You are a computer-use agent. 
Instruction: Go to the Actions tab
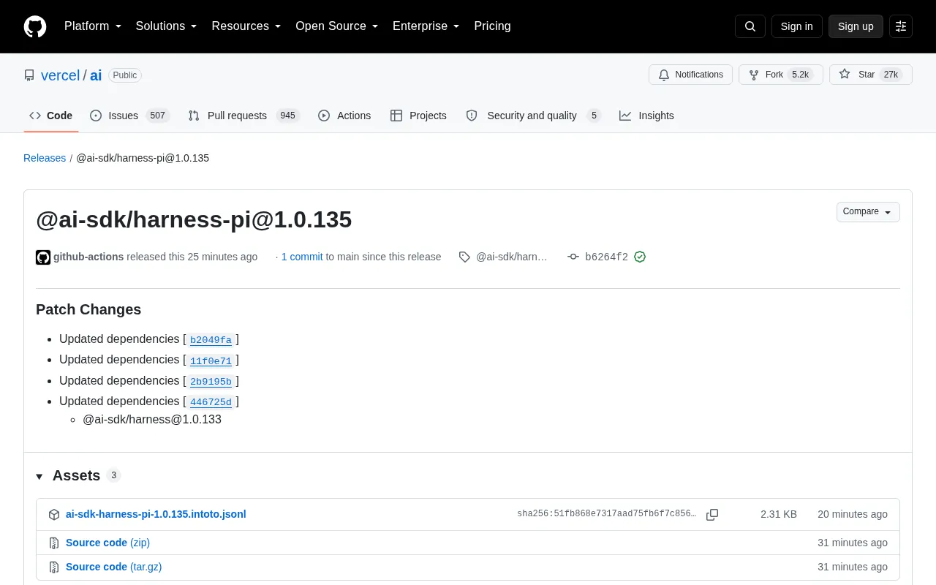(x=344, y=116)
